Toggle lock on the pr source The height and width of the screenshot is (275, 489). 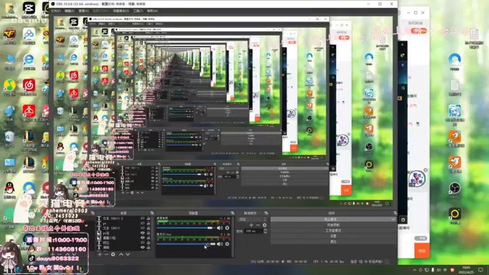(149, 223)
